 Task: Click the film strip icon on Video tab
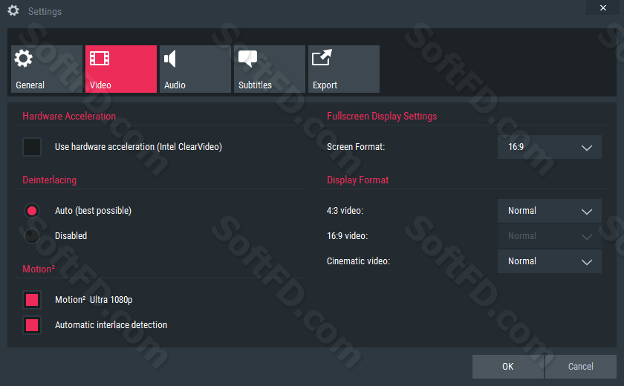[100, 58]
